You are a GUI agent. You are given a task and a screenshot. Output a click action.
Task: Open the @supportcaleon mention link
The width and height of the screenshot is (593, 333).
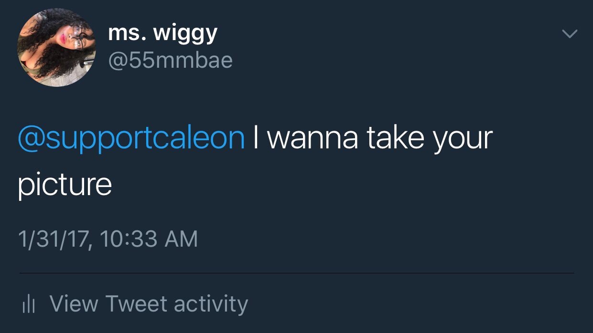pos(131,138)
